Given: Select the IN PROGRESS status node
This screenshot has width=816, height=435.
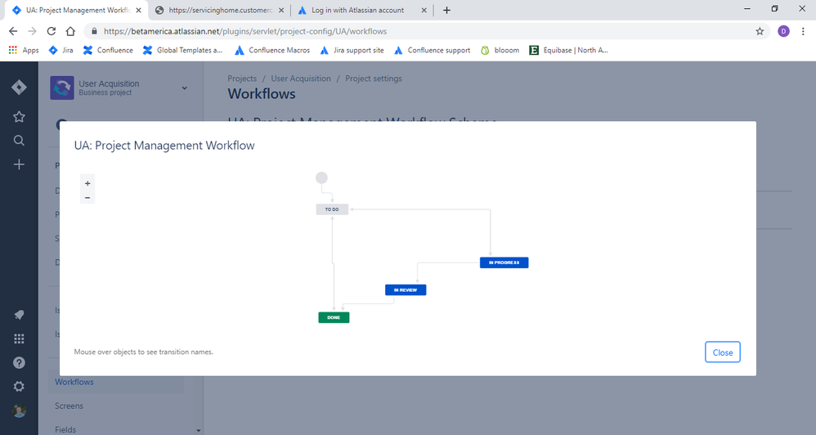Looking at the screenshot, I should (504, 262).
